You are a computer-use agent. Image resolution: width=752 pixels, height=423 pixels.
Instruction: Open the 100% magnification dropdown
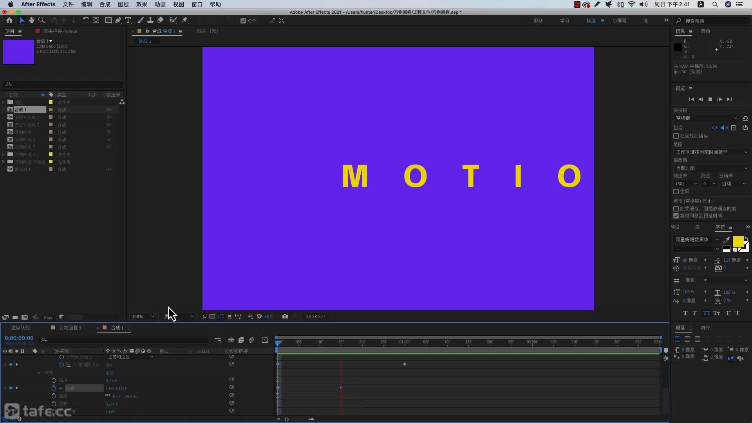click(x=143, y=316)
